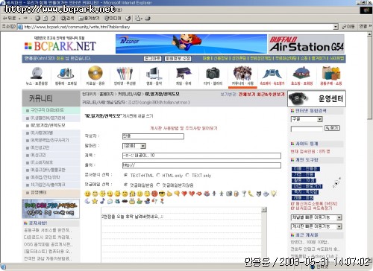Click the Buffalo AirStation G54 banner

(307, 44)
